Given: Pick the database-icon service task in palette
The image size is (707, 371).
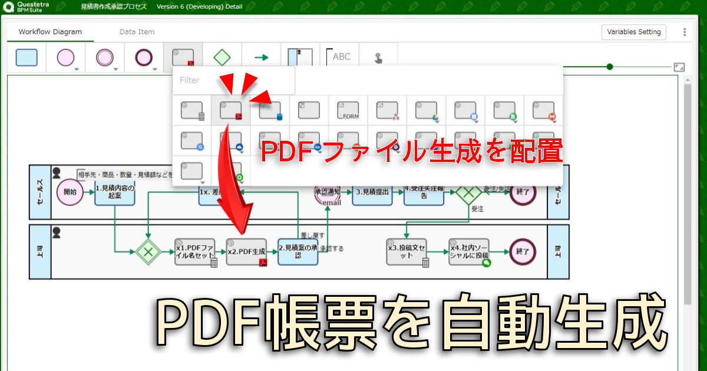Looking at the screenshot, I should click(270, 110).
